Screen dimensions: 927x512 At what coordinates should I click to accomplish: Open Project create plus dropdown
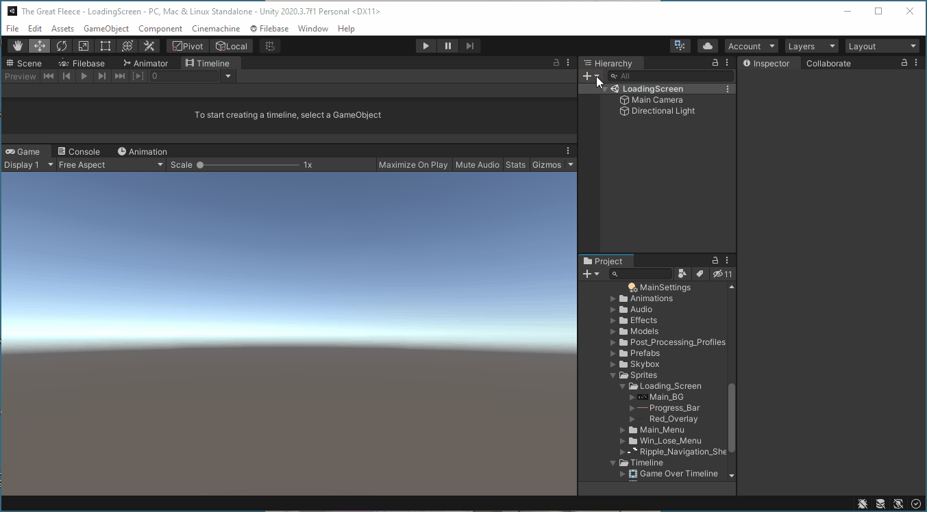click(591, 274)
